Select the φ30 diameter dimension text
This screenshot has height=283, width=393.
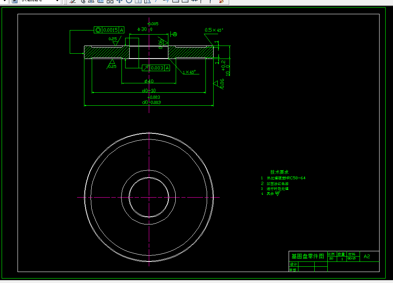(142, 29)
